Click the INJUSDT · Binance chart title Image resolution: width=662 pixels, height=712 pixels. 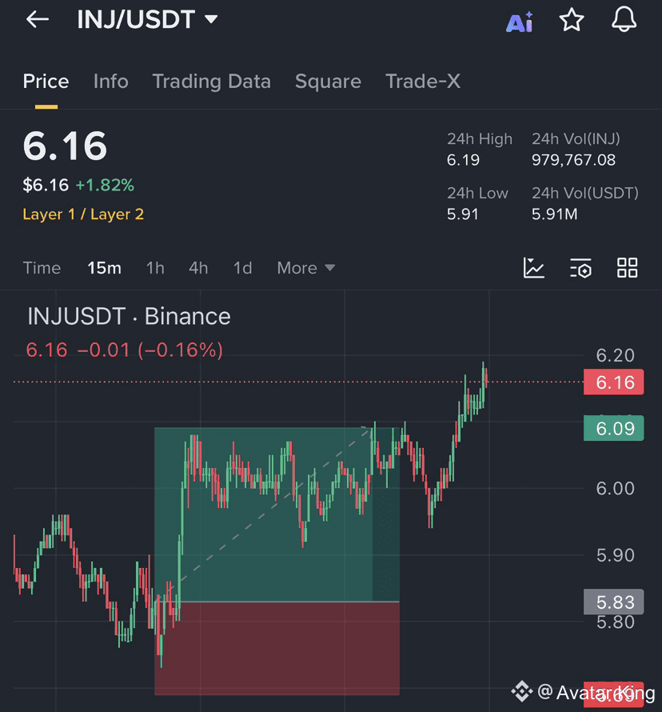tap(129, 316)
